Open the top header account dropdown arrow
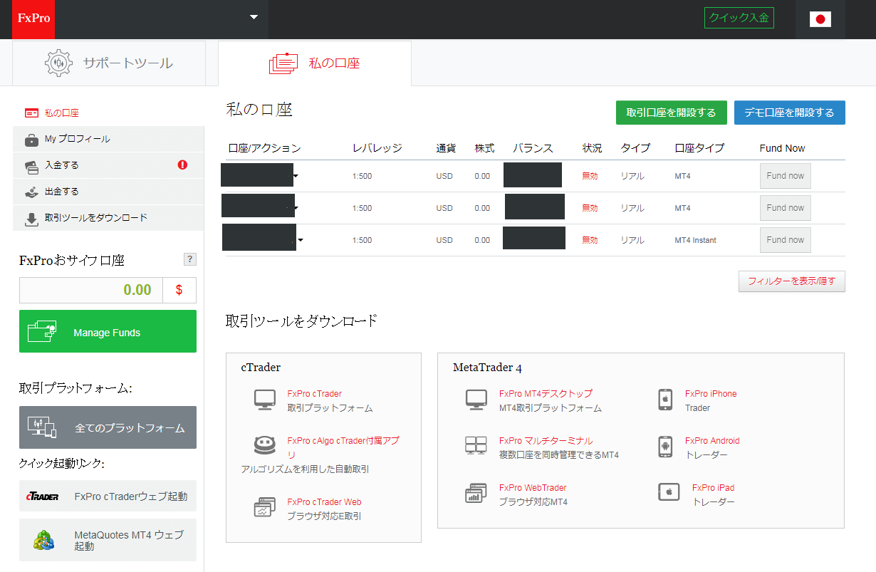 [x=254, y=18]
